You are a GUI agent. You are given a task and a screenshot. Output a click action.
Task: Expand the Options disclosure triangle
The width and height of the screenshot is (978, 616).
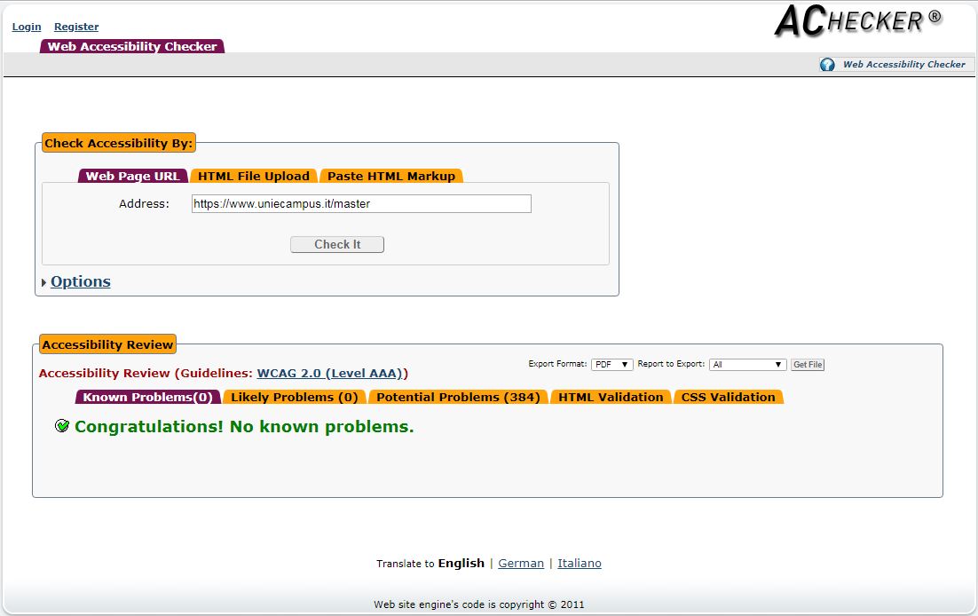click(43, 283)
